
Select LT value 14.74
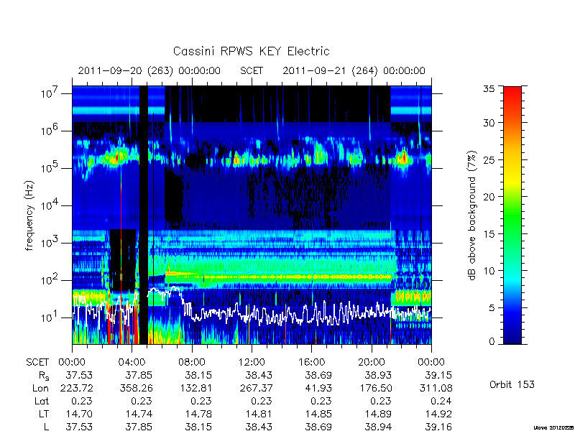(x=139, y=414)
